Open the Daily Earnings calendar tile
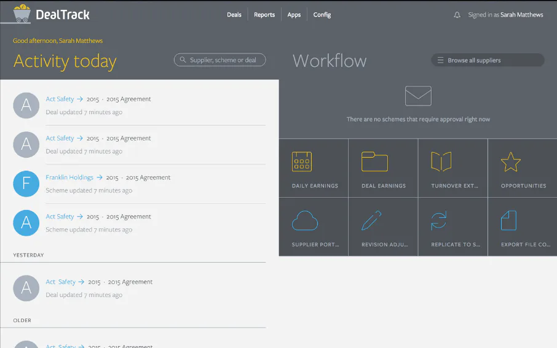The height and width of the screenshot is (348, 557). [x=314, y=168]
